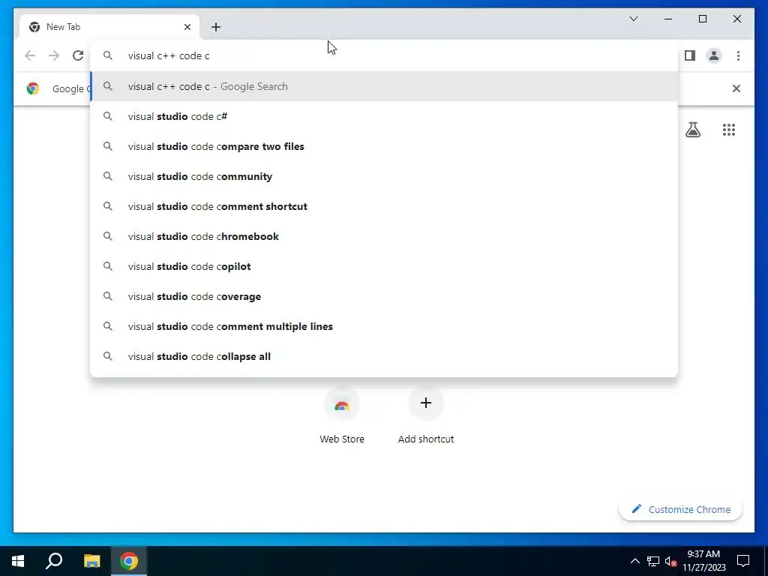Click the muted volume tray icon
Screen dimensions: 768x576
click(x=670, y=561)
